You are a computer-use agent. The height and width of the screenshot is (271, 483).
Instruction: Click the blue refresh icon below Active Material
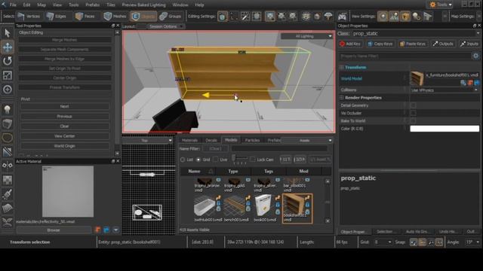click(x=106, y=230)
